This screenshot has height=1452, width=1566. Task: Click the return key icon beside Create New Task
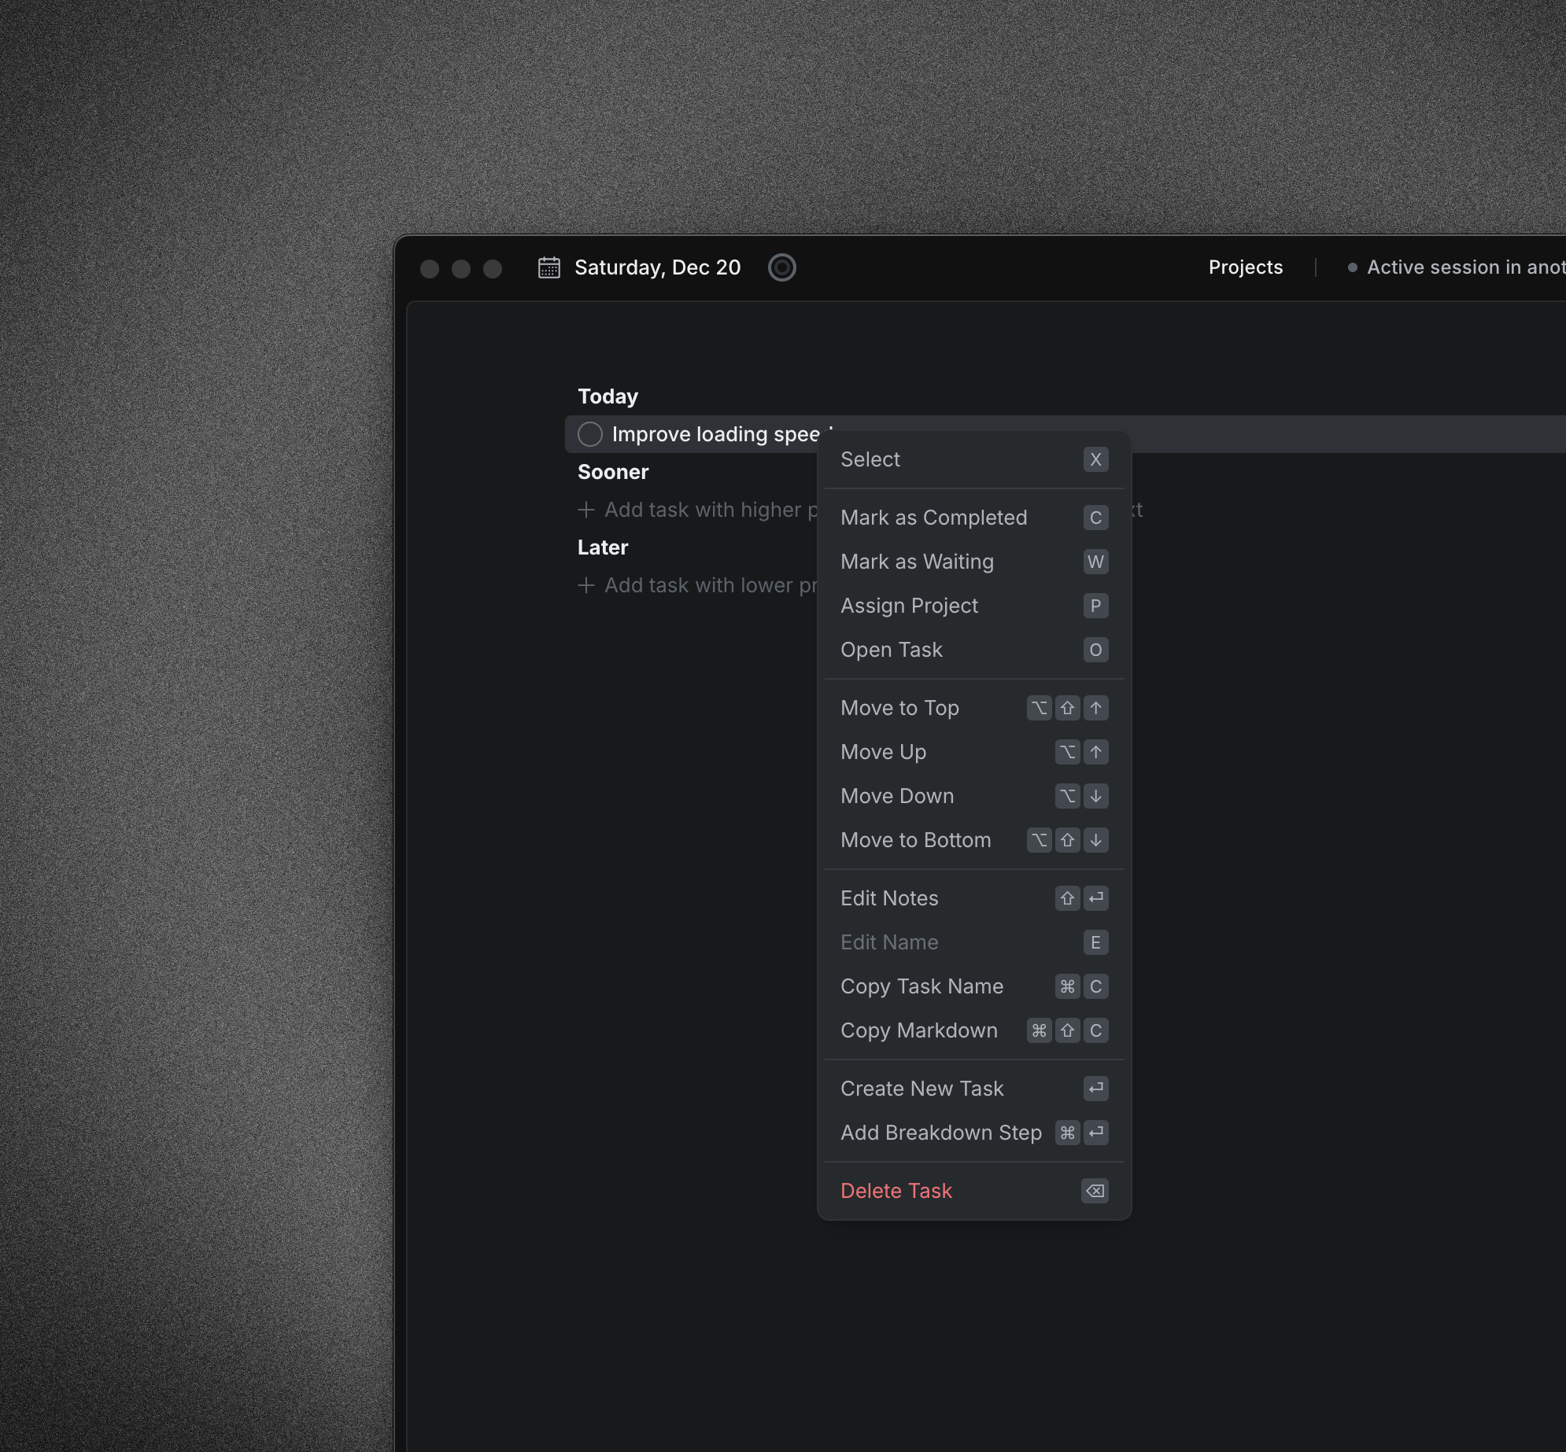coord(1095,1089)
